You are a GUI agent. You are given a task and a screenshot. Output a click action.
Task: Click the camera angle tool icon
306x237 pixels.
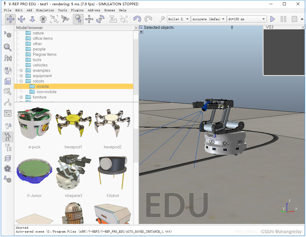(x=43, y=19)
